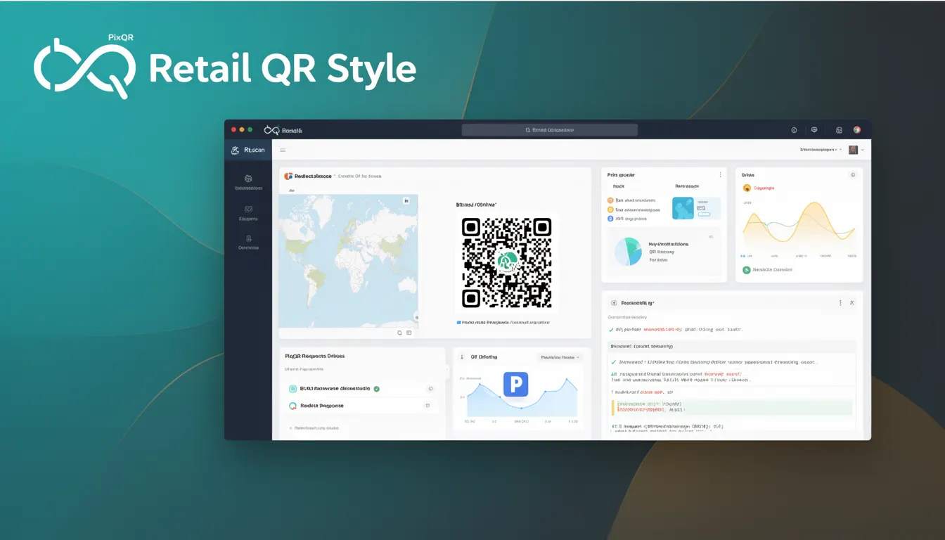Open the clock icon in the title bar
The width and height of the screenshot is (945, 540).
[794, 130]
